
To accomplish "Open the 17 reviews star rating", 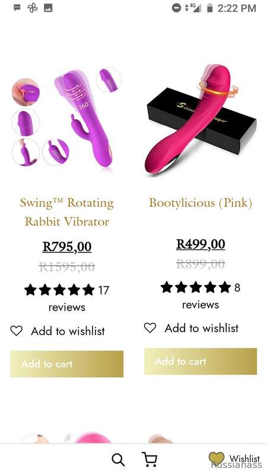I will [66, 298].
